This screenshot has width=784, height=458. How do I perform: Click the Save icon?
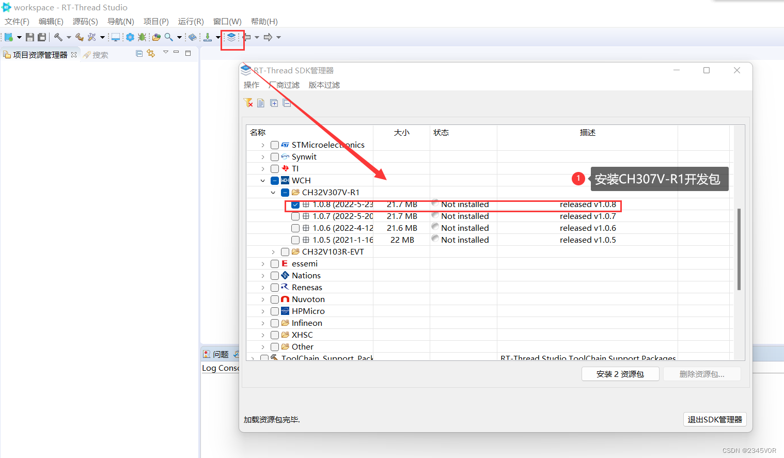tap(29, 37)
